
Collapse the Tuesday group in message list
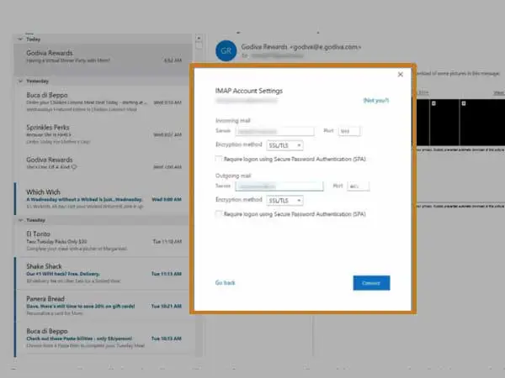click(x=20, y=220)
